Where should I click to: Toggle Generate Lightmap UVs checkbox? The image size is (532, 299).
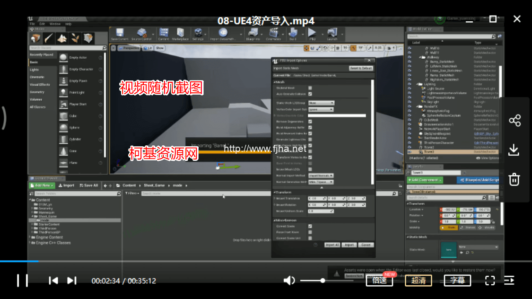(310, 140)
